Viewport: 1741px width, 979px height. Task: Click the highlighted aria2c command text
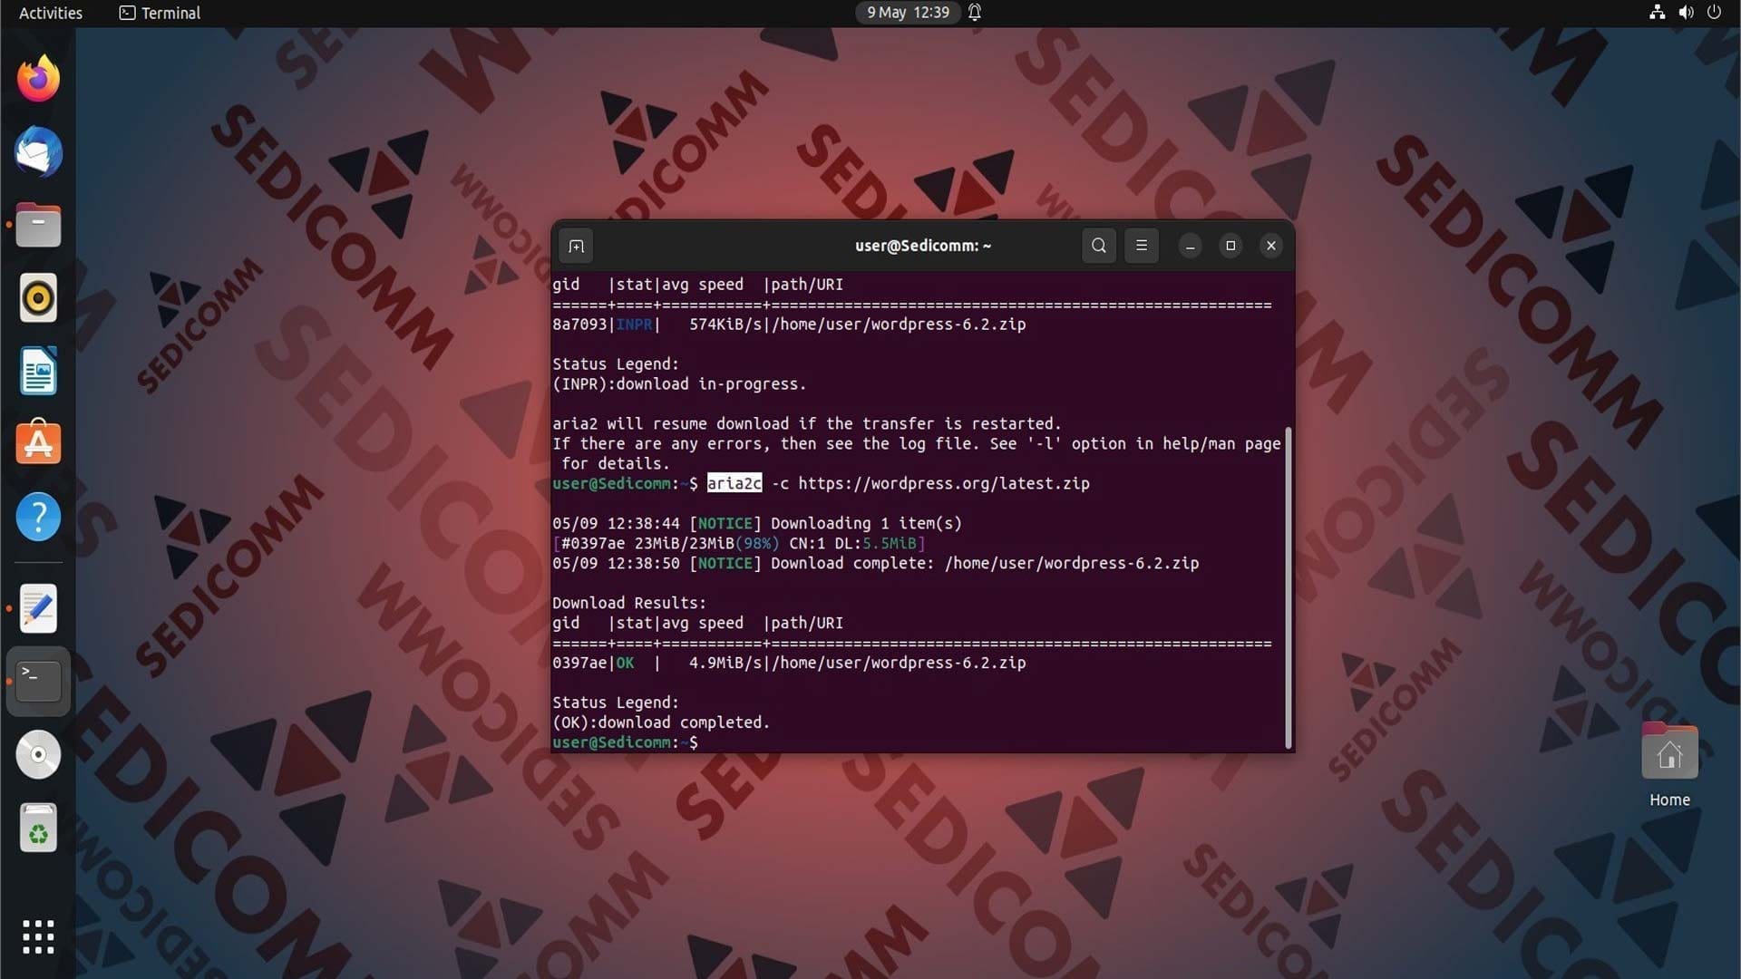(x=734, y=483)
